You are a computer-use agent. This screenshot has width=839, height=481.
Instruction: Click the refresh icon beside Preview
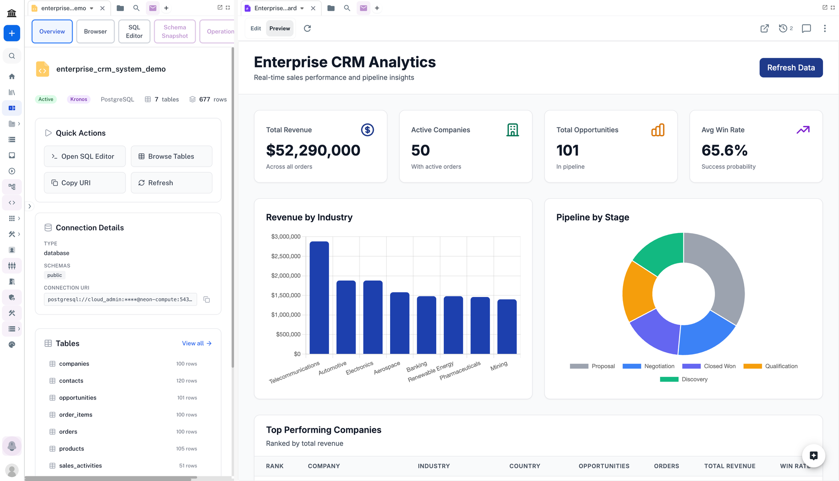click(307, 29)
